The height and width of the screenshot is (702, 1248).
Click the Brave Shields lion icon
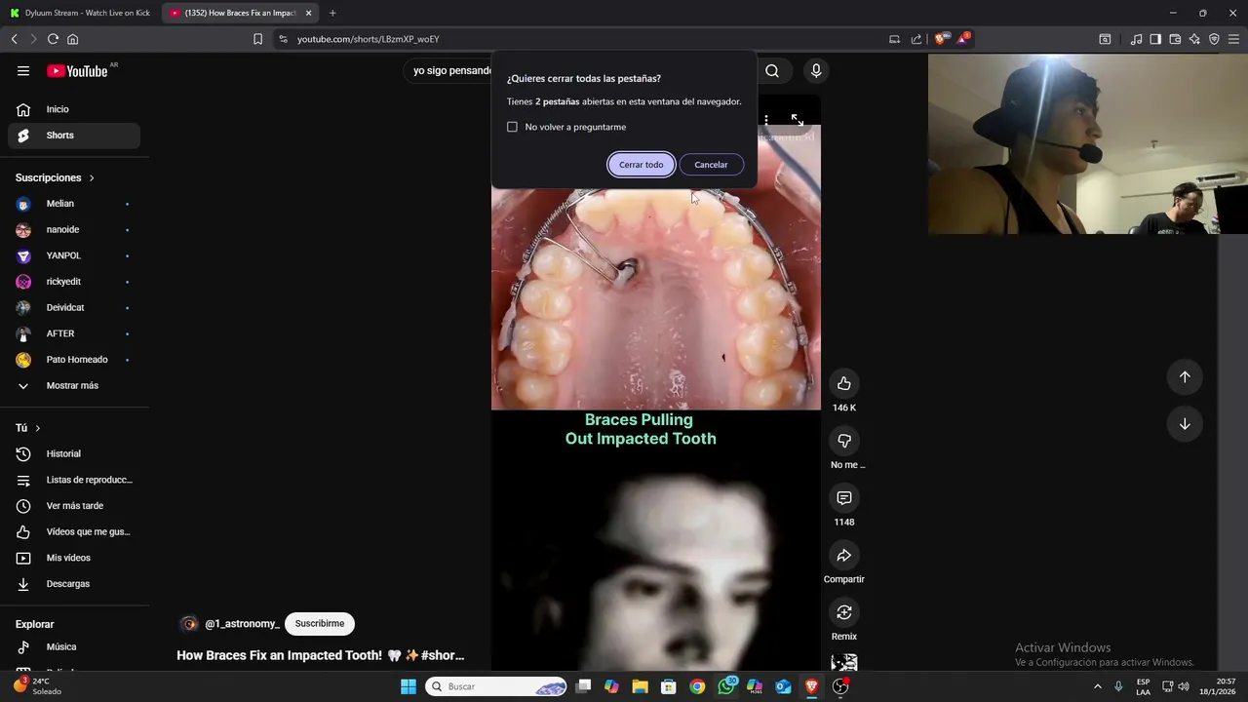tap(940, 39)
